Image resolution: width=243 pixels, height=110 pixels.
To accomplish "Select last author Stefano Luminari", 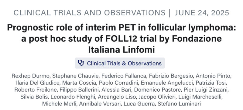I will pos(179,104).
